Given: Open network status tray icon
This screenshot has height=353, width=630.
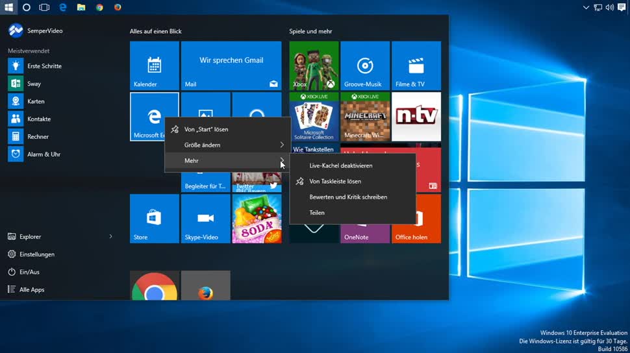Looking at the screenshot, I should 598,7.
